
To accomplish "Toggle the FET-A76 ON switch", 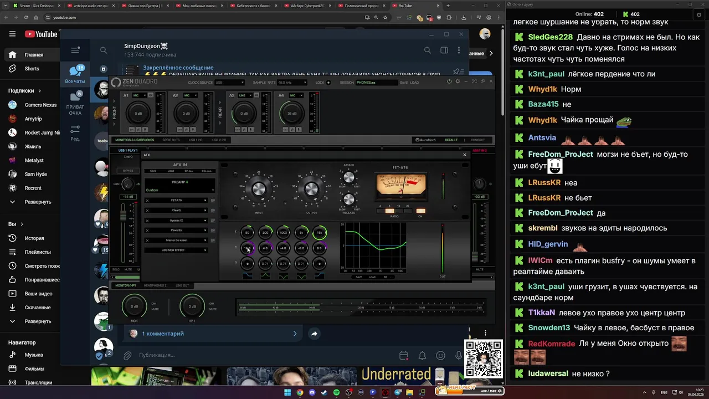I will [421, 211].
